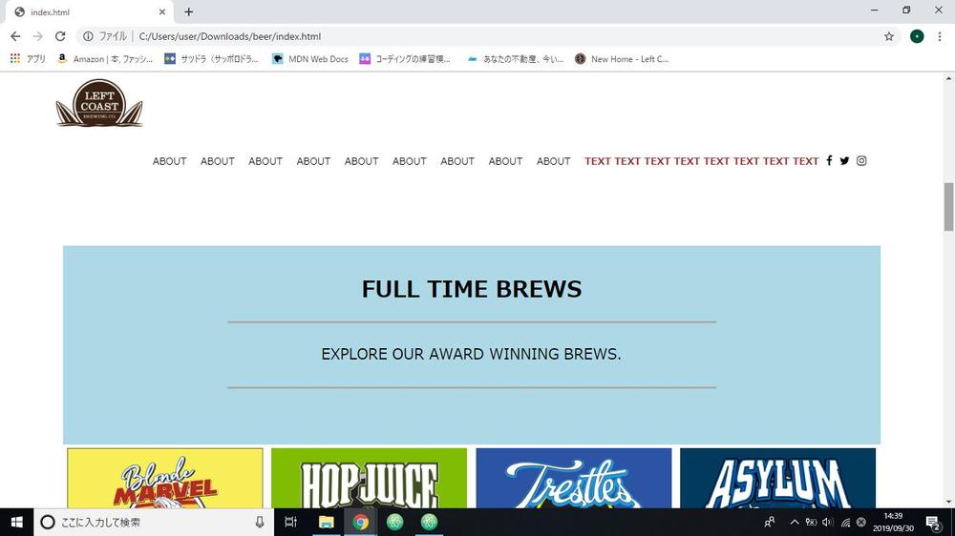This screenshot has height=536, width=955.
Task: Close the index.html tab
Action: point(162,11)
